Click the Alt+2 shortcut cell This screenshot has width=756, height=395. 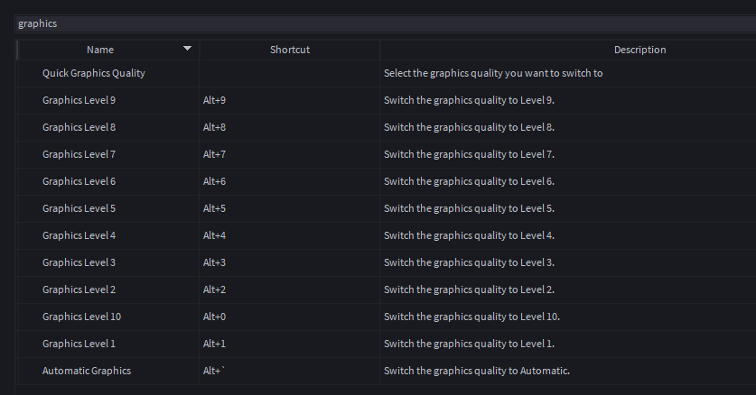[290, 289]
